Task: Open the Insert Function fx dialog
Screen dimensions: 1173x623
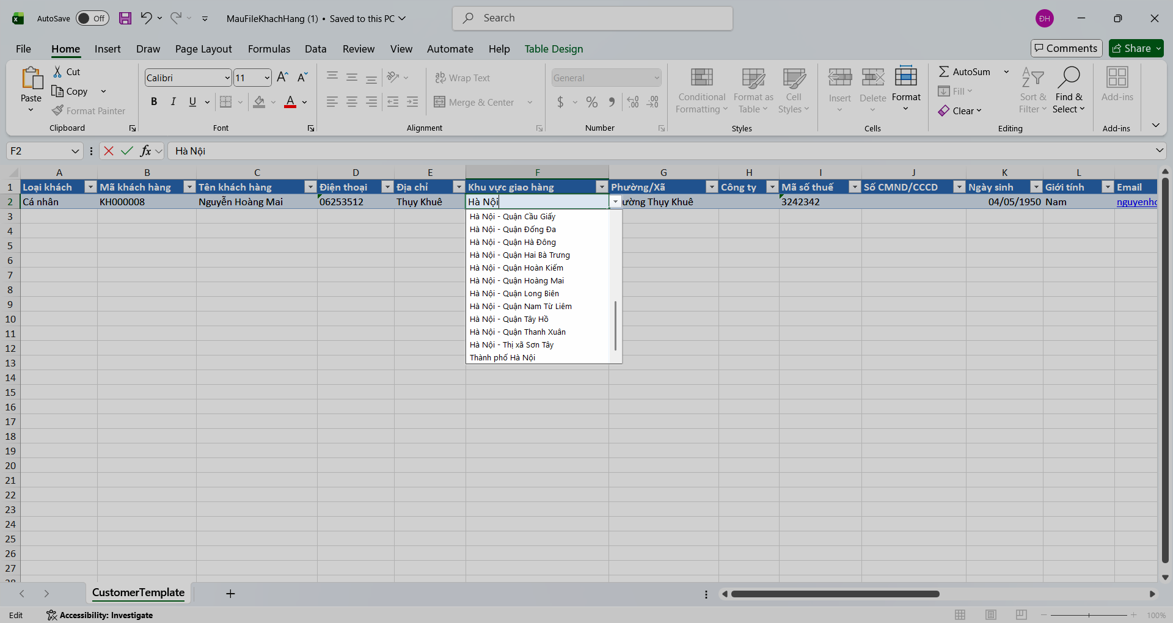Action: click(145, 151)
